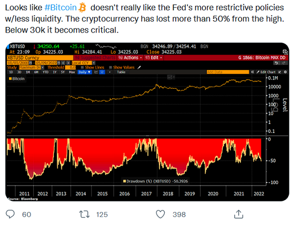
Task: Click the pencil annotate icon beside Show Values
Action: (139, 67)
